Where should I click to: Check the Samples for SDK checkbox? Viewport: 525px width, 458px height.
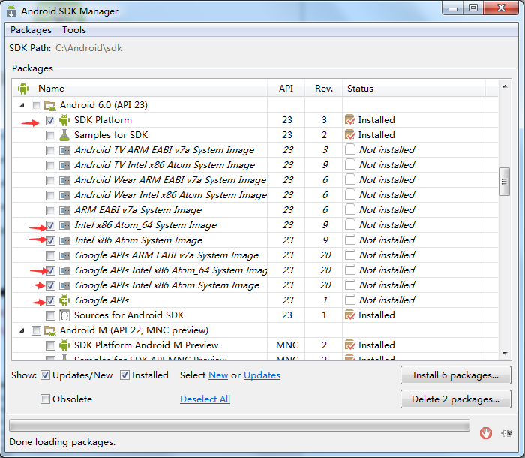(50, 135)
